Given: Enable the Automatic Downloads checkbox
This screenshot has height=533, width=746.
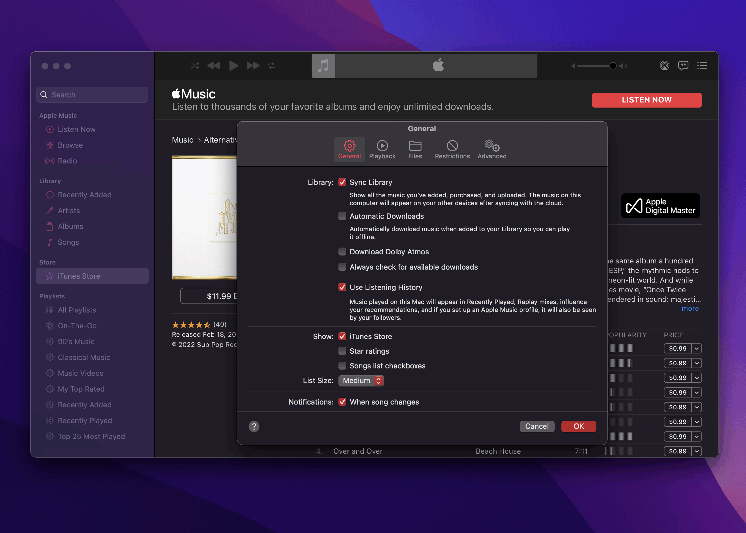Looking at the screenshot, I should pyautogui.click(x=342, y=216).
